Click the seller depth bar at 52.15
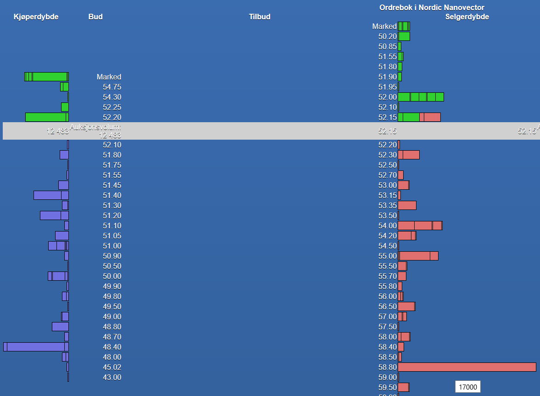Screen dimensions: 540x396 (419, 117)
